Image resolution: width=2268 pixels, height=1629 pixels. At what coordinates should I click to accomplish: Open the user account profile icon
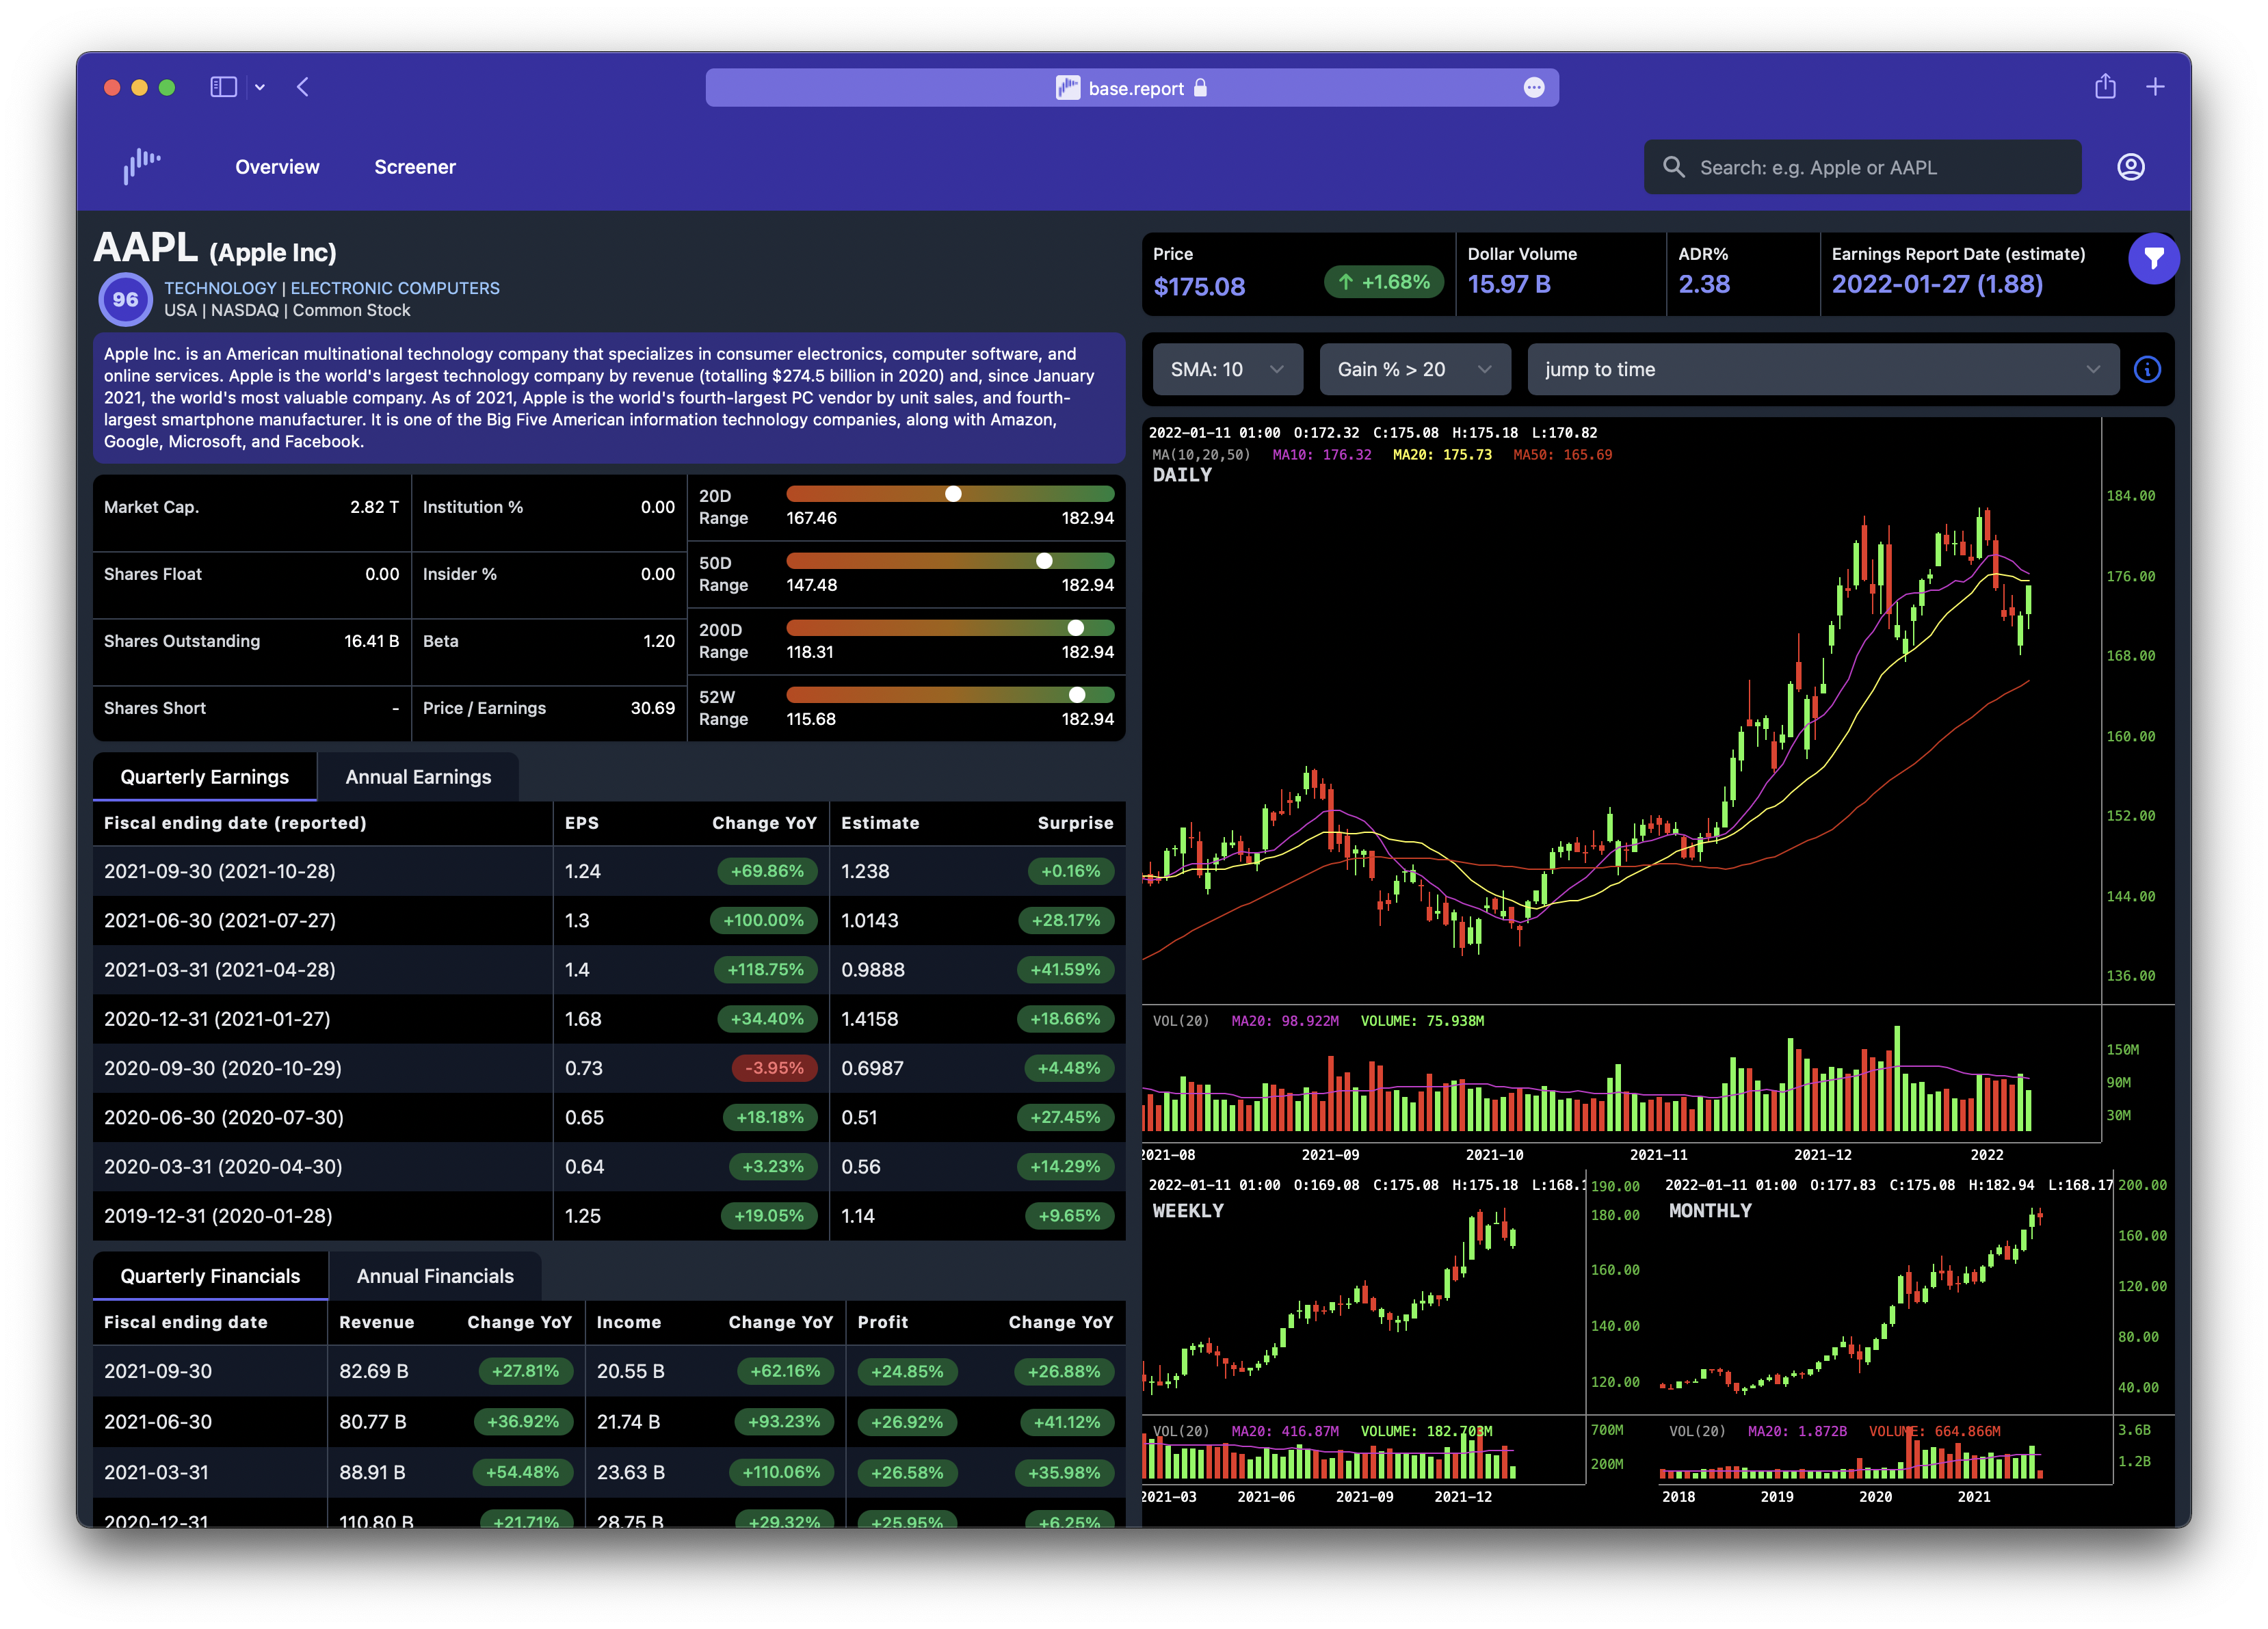[x=2130, y=166]
